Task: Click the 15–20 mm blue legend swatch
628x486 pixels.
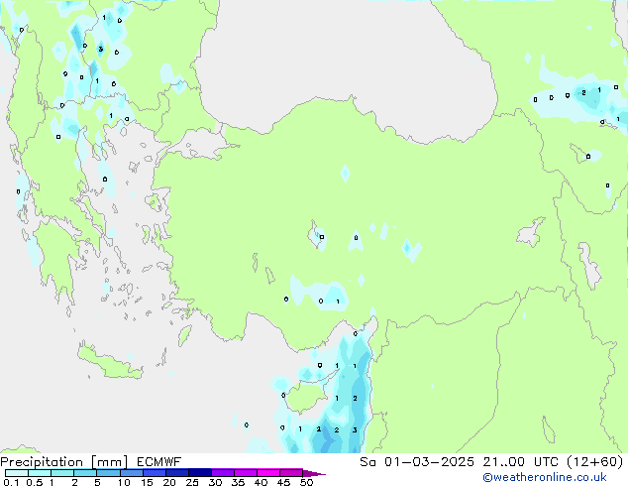Action: click(x=155, y=473)
